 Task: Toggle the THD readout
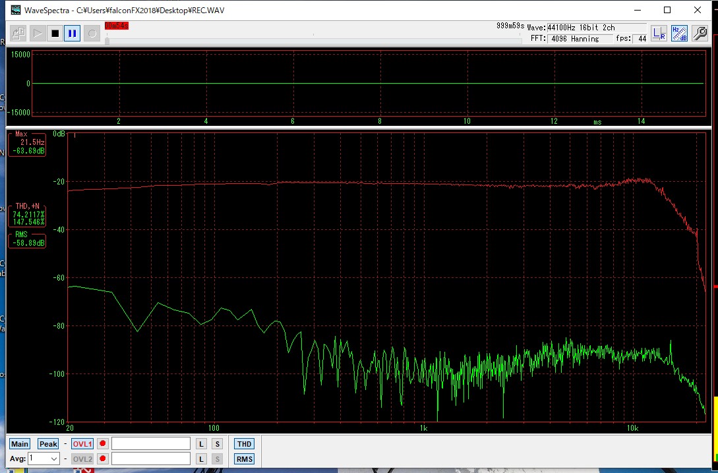pos(244,444)
